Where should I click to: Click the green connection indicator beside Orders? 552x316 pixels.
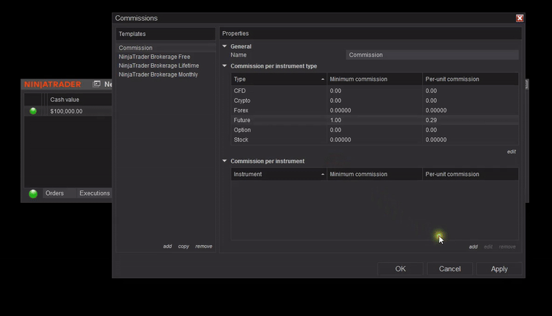33,194
